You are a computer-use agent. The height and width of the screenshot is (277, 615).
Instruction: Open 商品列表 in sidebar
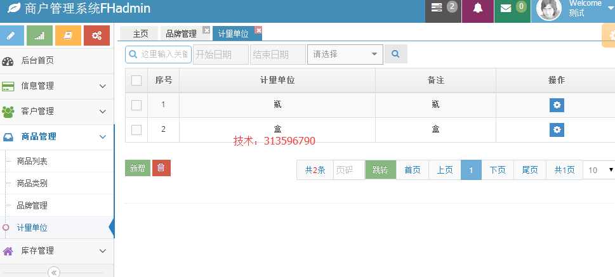point(32,161)
